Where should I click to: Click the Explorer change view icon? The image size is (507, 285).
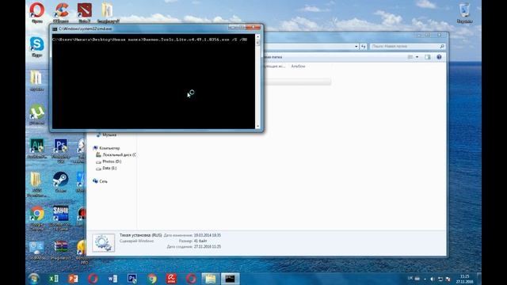[410, 57]
